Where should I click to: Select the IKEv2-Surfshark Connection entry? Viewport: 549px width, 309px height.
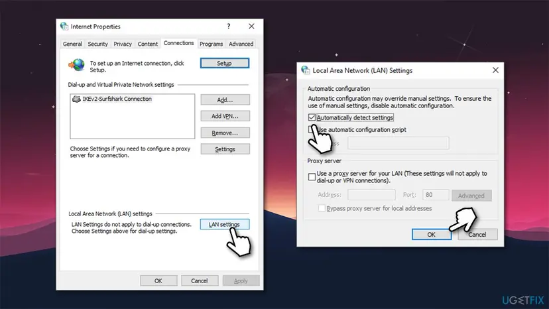[x=112, y=99]
